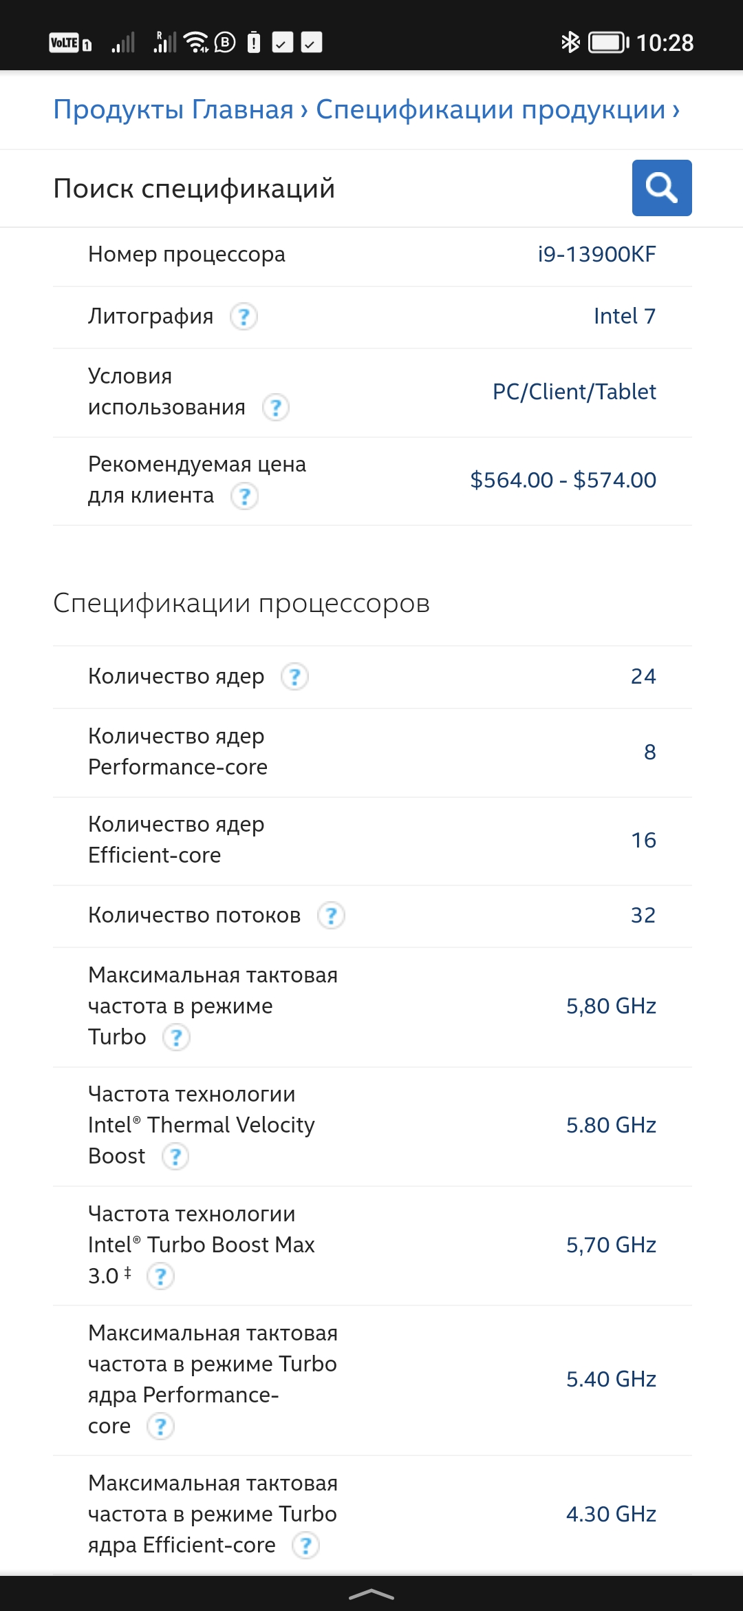This screenshot has width=743, height=1611.
Task: Open Thermal Velocity Boost help icon
Action: click(175, 1157)
